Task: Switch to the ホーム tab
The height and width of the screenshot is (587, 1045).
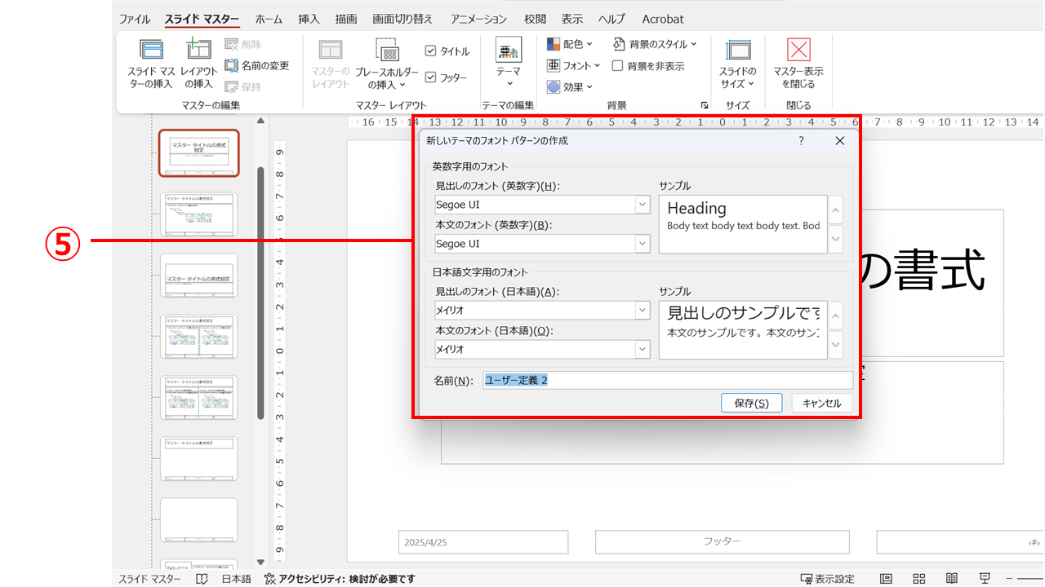Action: [x=269, y=19]
